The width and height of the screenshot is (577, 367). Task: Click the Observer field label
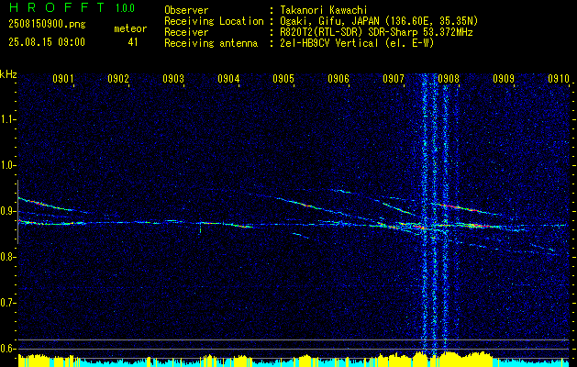(x=186, y=10)
